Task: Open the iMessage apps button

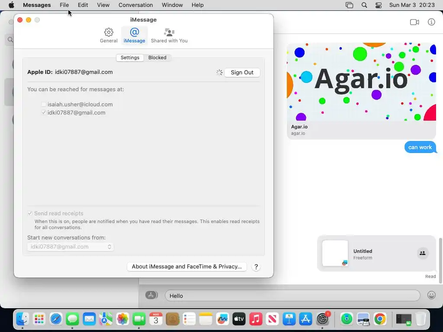Action: 151,295
